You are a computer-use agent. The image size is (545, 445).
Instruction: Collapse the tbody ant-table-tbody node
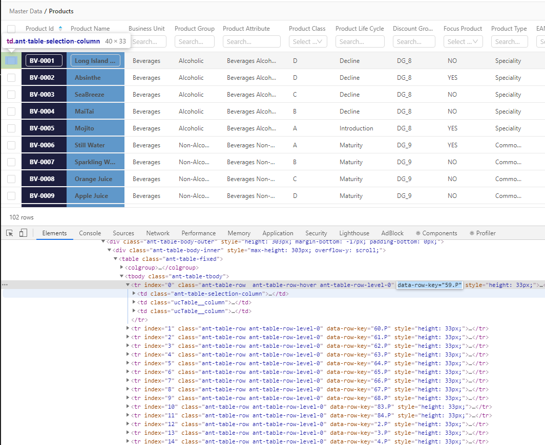pyautogui.click(x=122, y=276)
